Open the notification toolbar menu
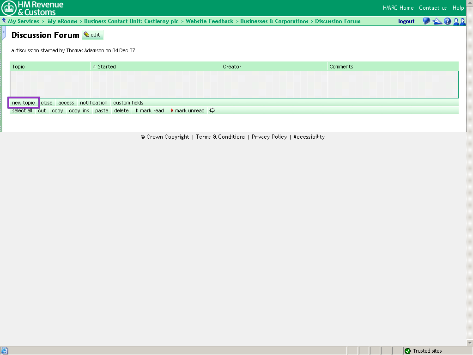Viewport: 473px width, 355px height. (94, 103)
